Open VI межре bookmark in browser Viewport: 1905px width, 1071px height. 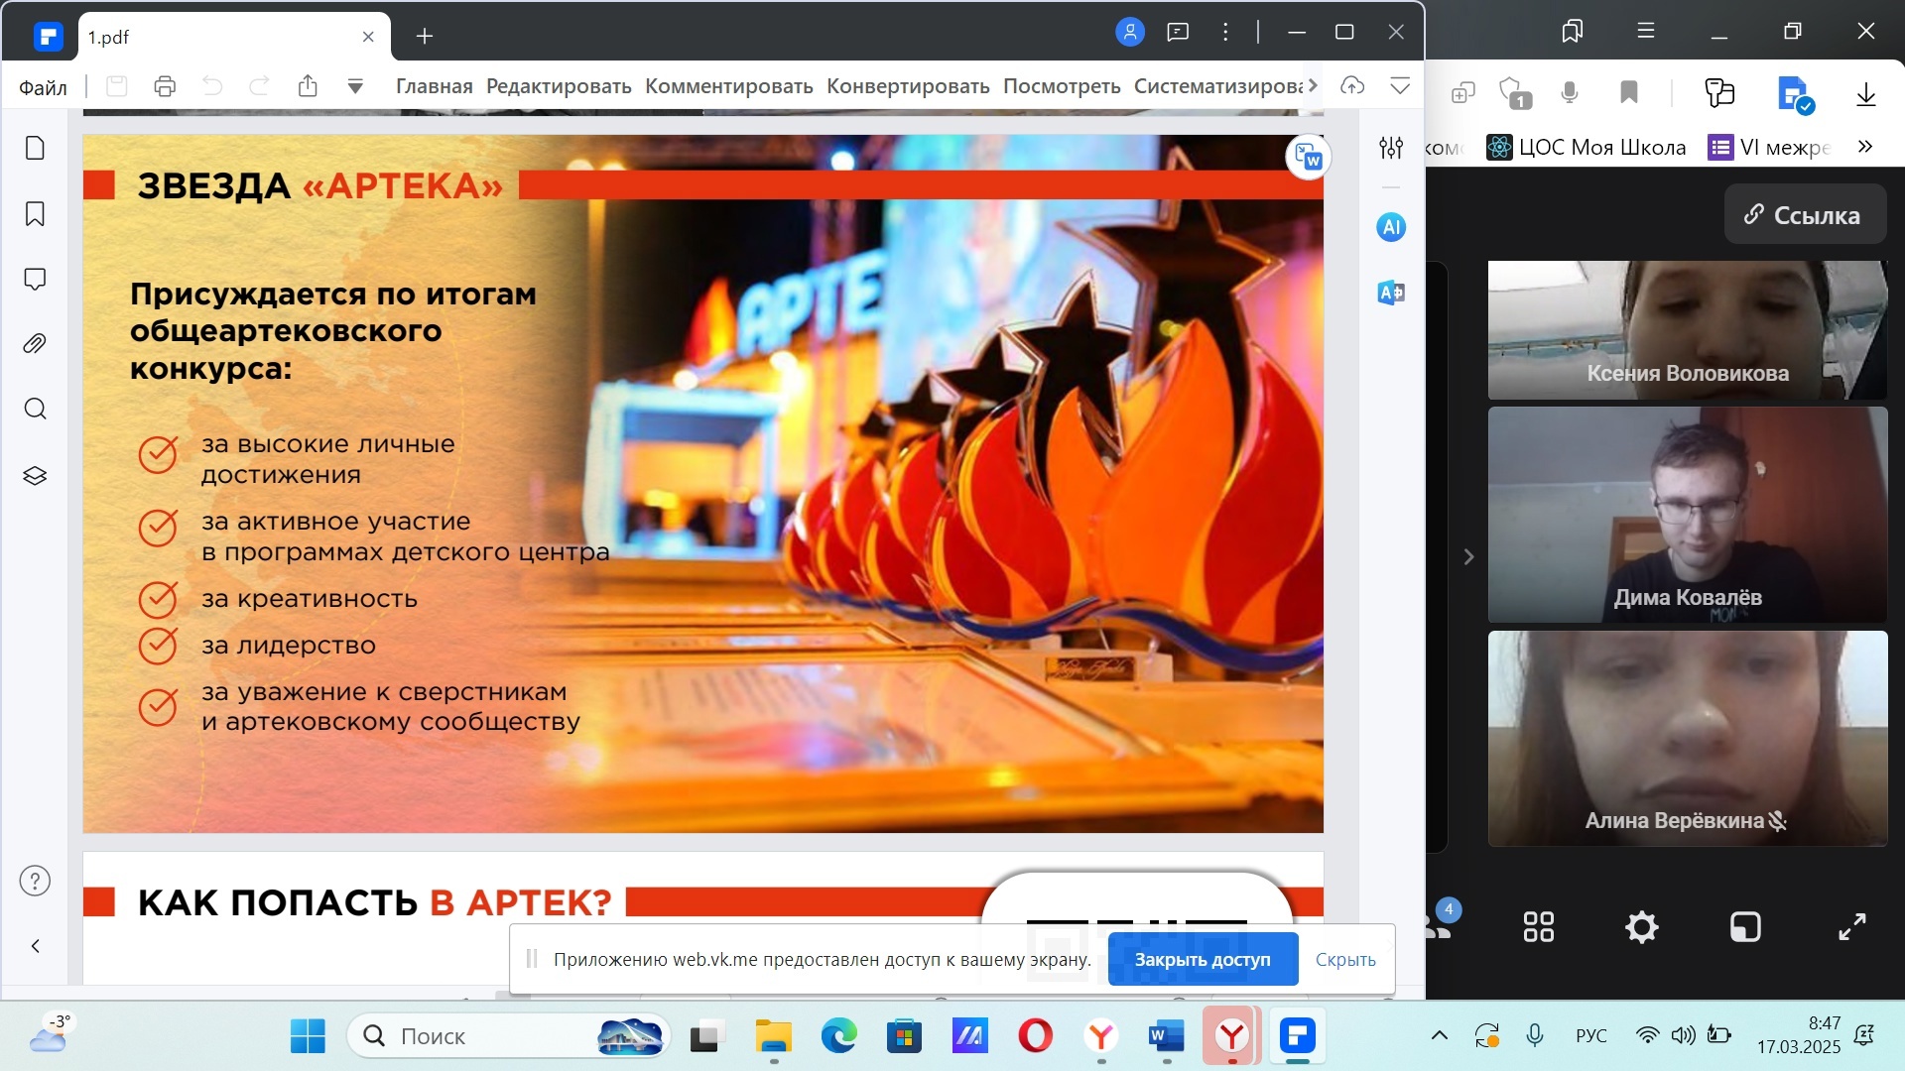[x=1769, y=148]
